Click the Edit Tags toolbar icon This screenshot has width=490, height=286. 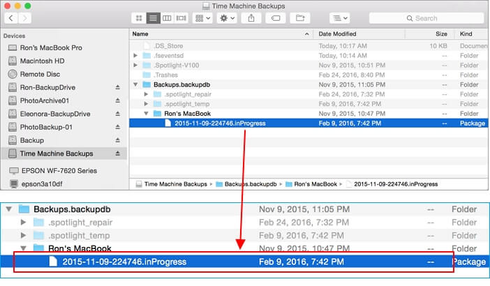click(x=275, y=18)
